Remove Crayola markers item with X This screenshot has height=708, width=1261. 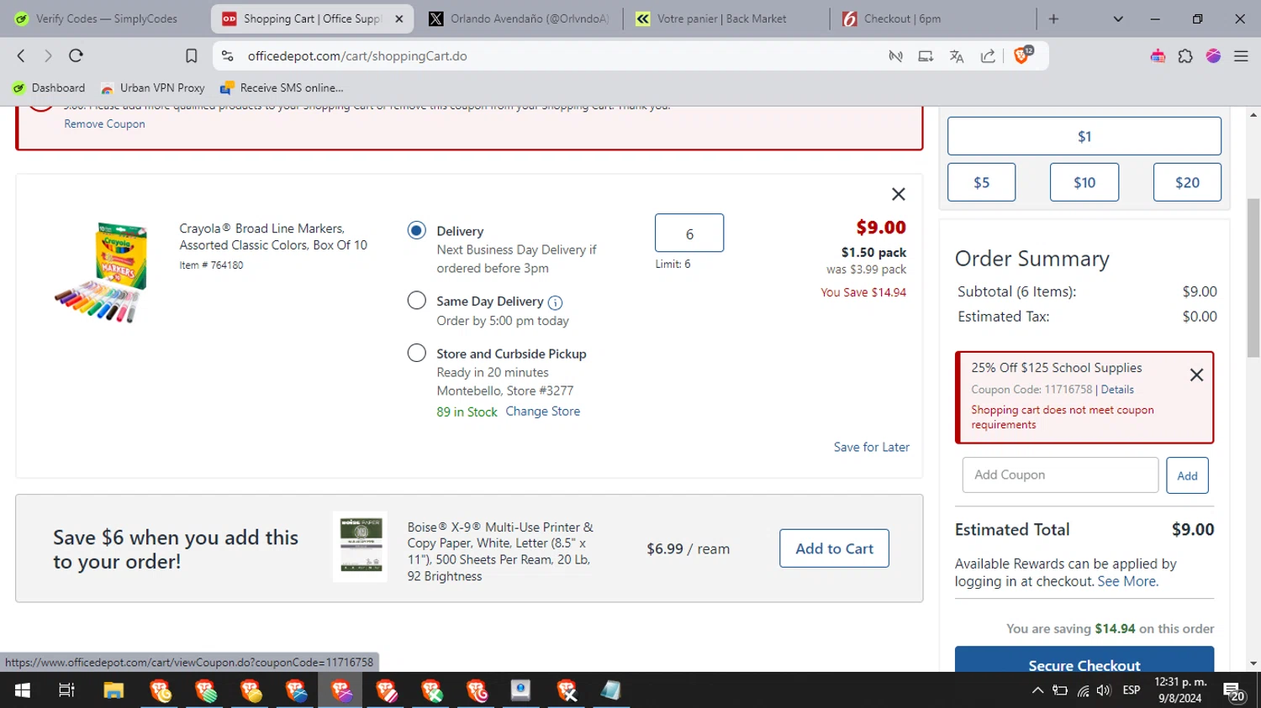pos(899,194)
